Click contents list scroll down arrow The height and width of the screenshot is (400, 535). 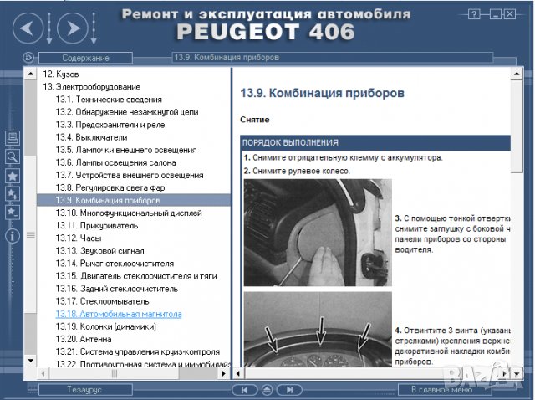(30, 361)
